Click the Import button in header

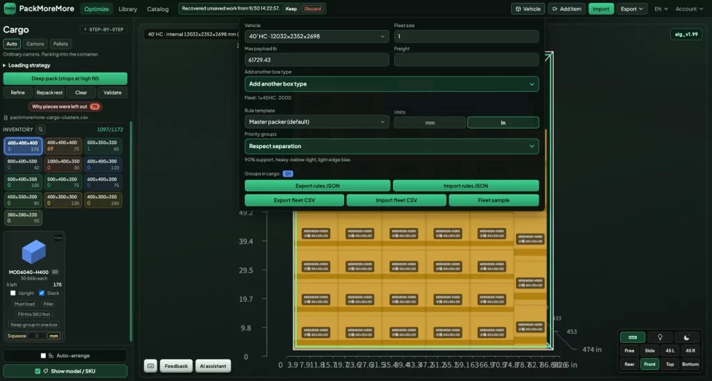tap(601, 8)
